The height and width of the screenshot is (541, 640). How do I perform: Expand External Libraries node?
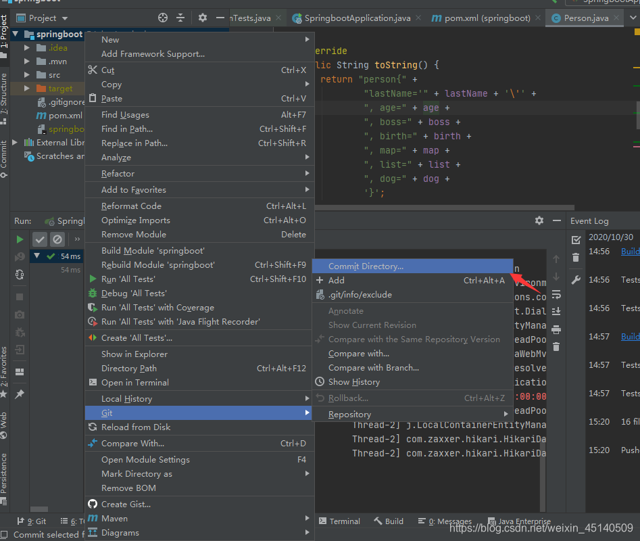[15, 143]
